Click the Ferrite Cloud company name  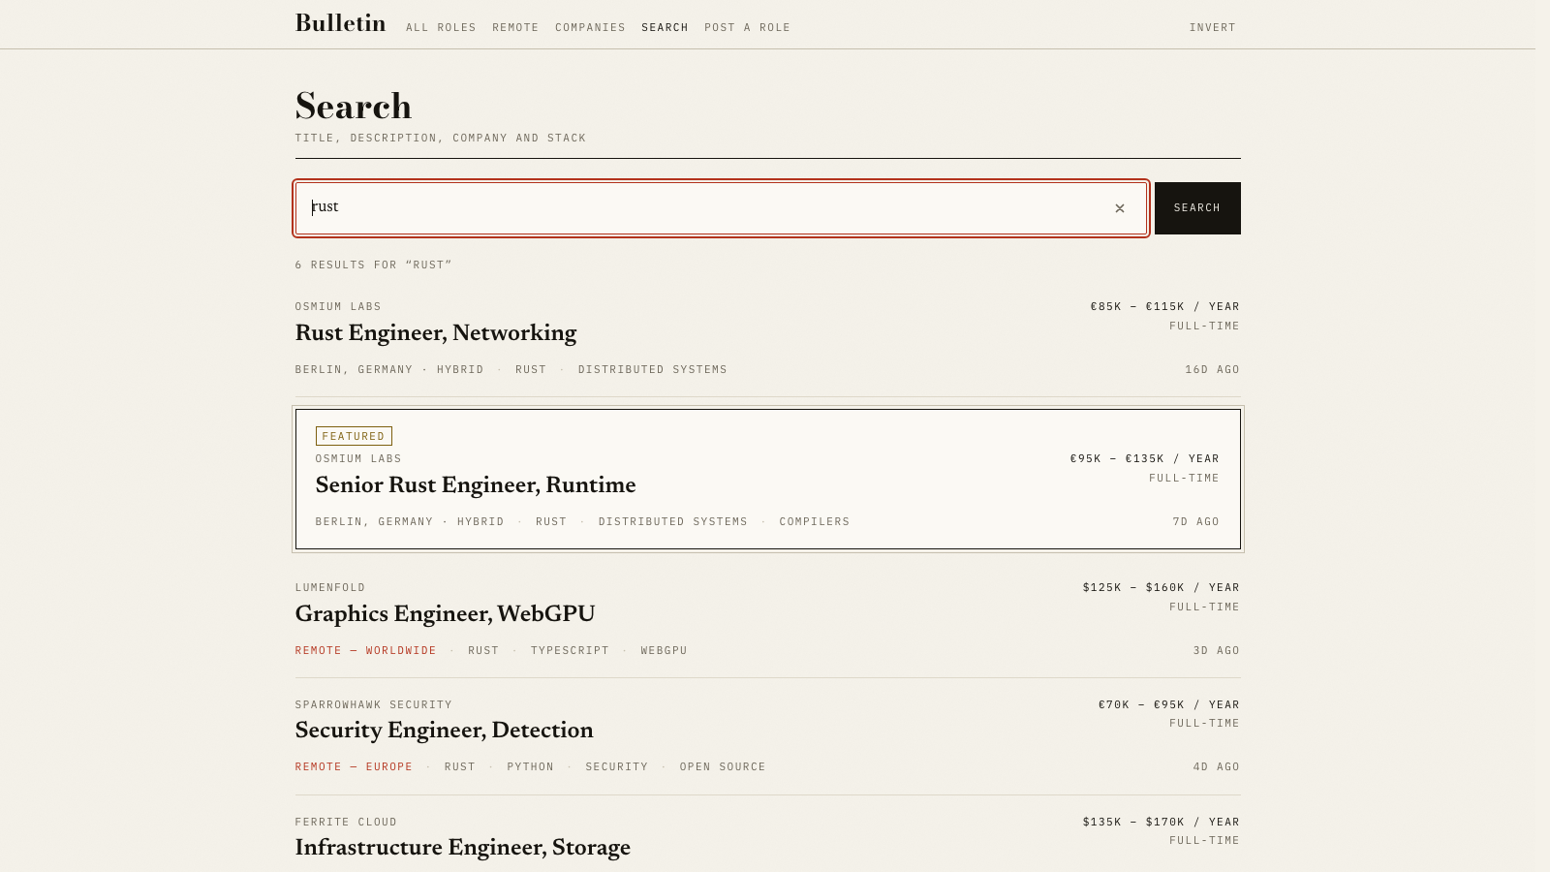click(346, 823)
